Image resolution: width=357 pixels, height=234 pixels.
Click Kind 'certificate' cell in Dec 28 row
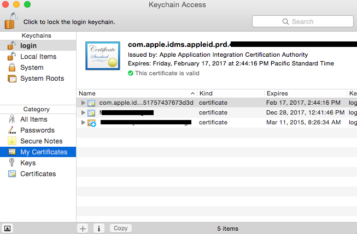coord(213,112)
